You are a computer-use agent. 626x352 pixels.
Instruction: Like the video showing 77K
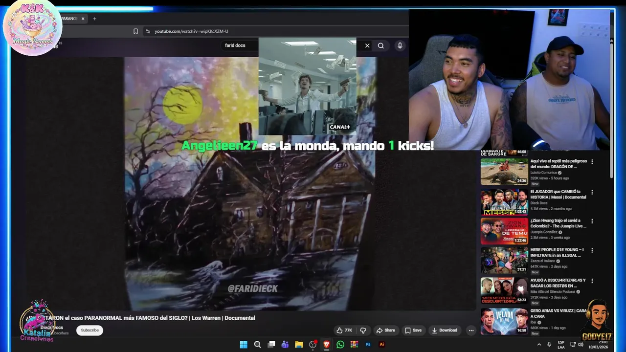click(344, 330)
